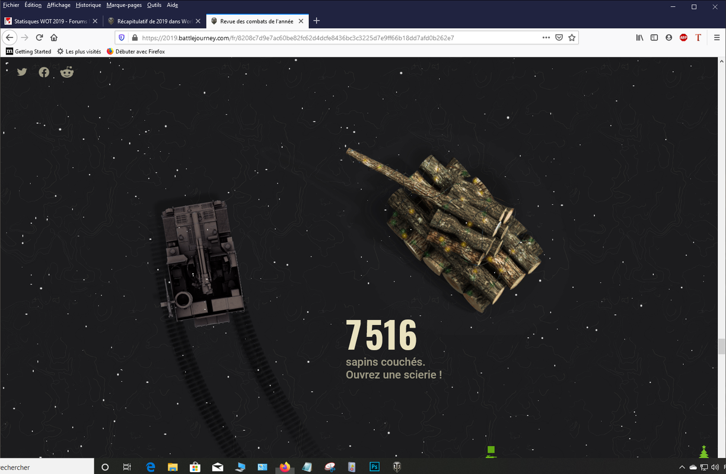This screenshot has height=474, width=726.
Task: Maximize or restore the Firefox window
Action: (x=694, y=7)
